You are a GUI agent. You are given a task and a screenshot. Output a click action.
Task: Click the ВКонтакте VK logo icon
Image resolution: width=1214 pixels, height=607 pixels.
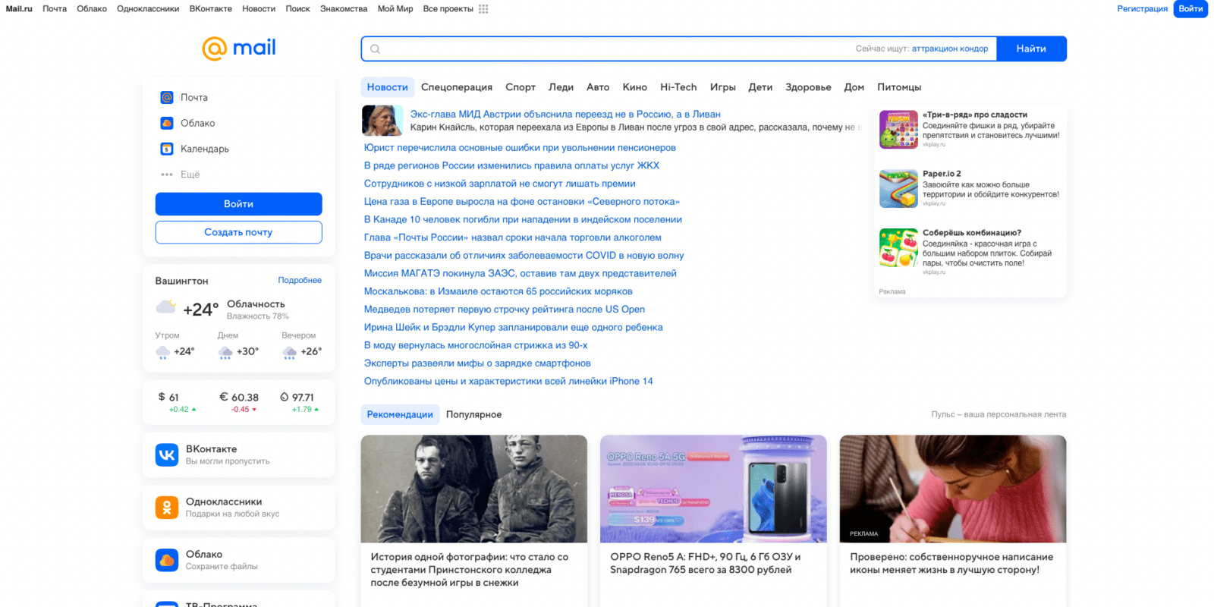coord(167,454)
